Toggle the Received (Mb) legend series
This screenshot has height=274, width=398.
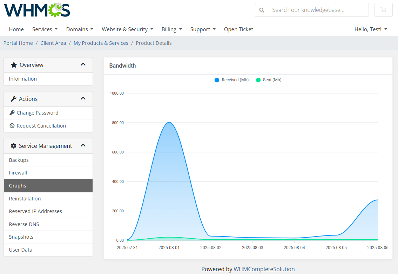[231, 80]
